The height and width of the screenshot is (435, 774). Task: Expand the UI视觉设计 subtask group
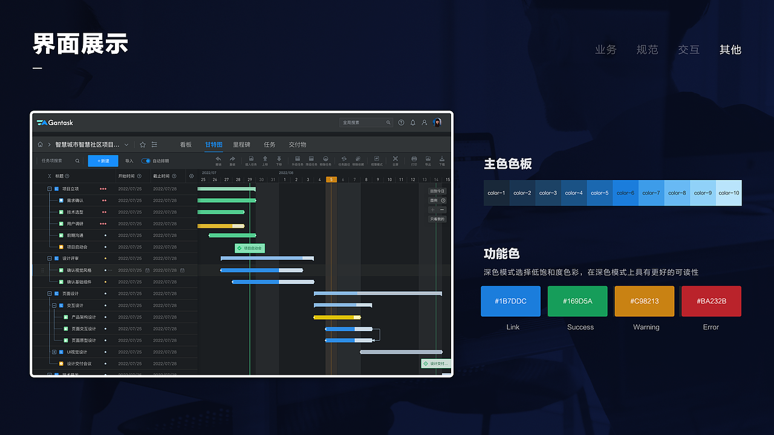(54, 352)
